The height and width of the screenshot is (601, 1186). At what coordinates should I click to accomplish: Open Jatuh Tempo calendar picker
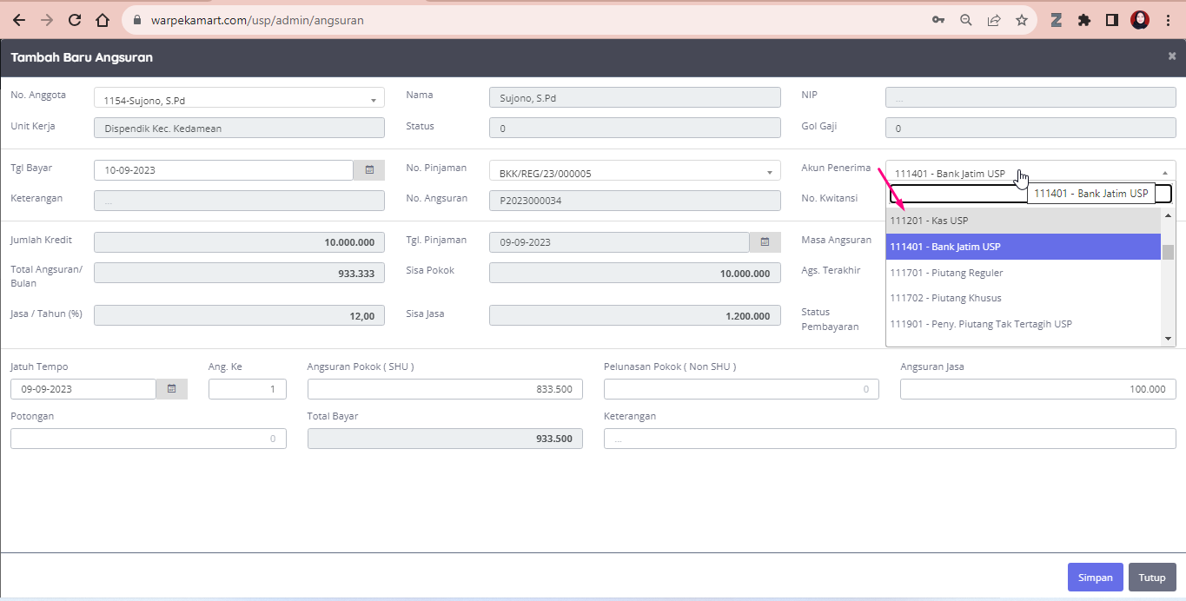tap(171, 389)
